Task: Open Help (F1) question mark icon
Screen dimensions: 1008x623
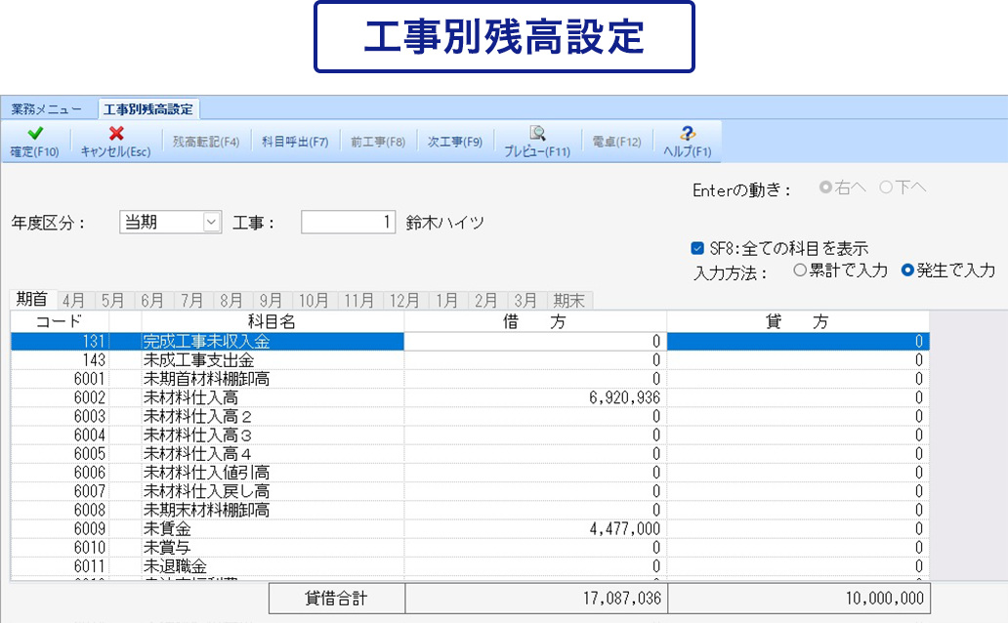Action: click(687, 134)
